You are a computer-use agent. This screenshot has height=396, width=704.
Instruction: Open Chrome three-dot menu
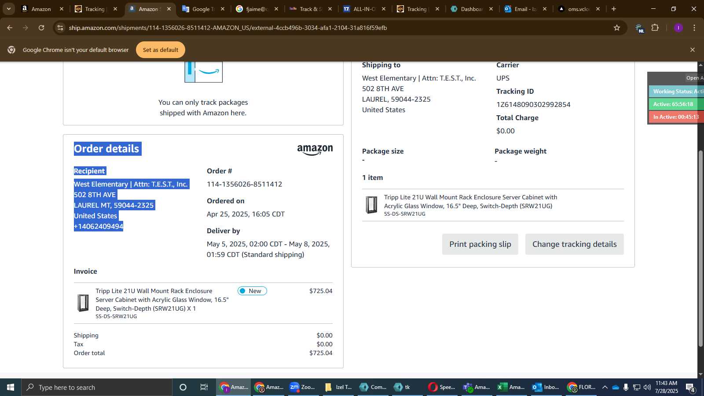tap(694, 28)
